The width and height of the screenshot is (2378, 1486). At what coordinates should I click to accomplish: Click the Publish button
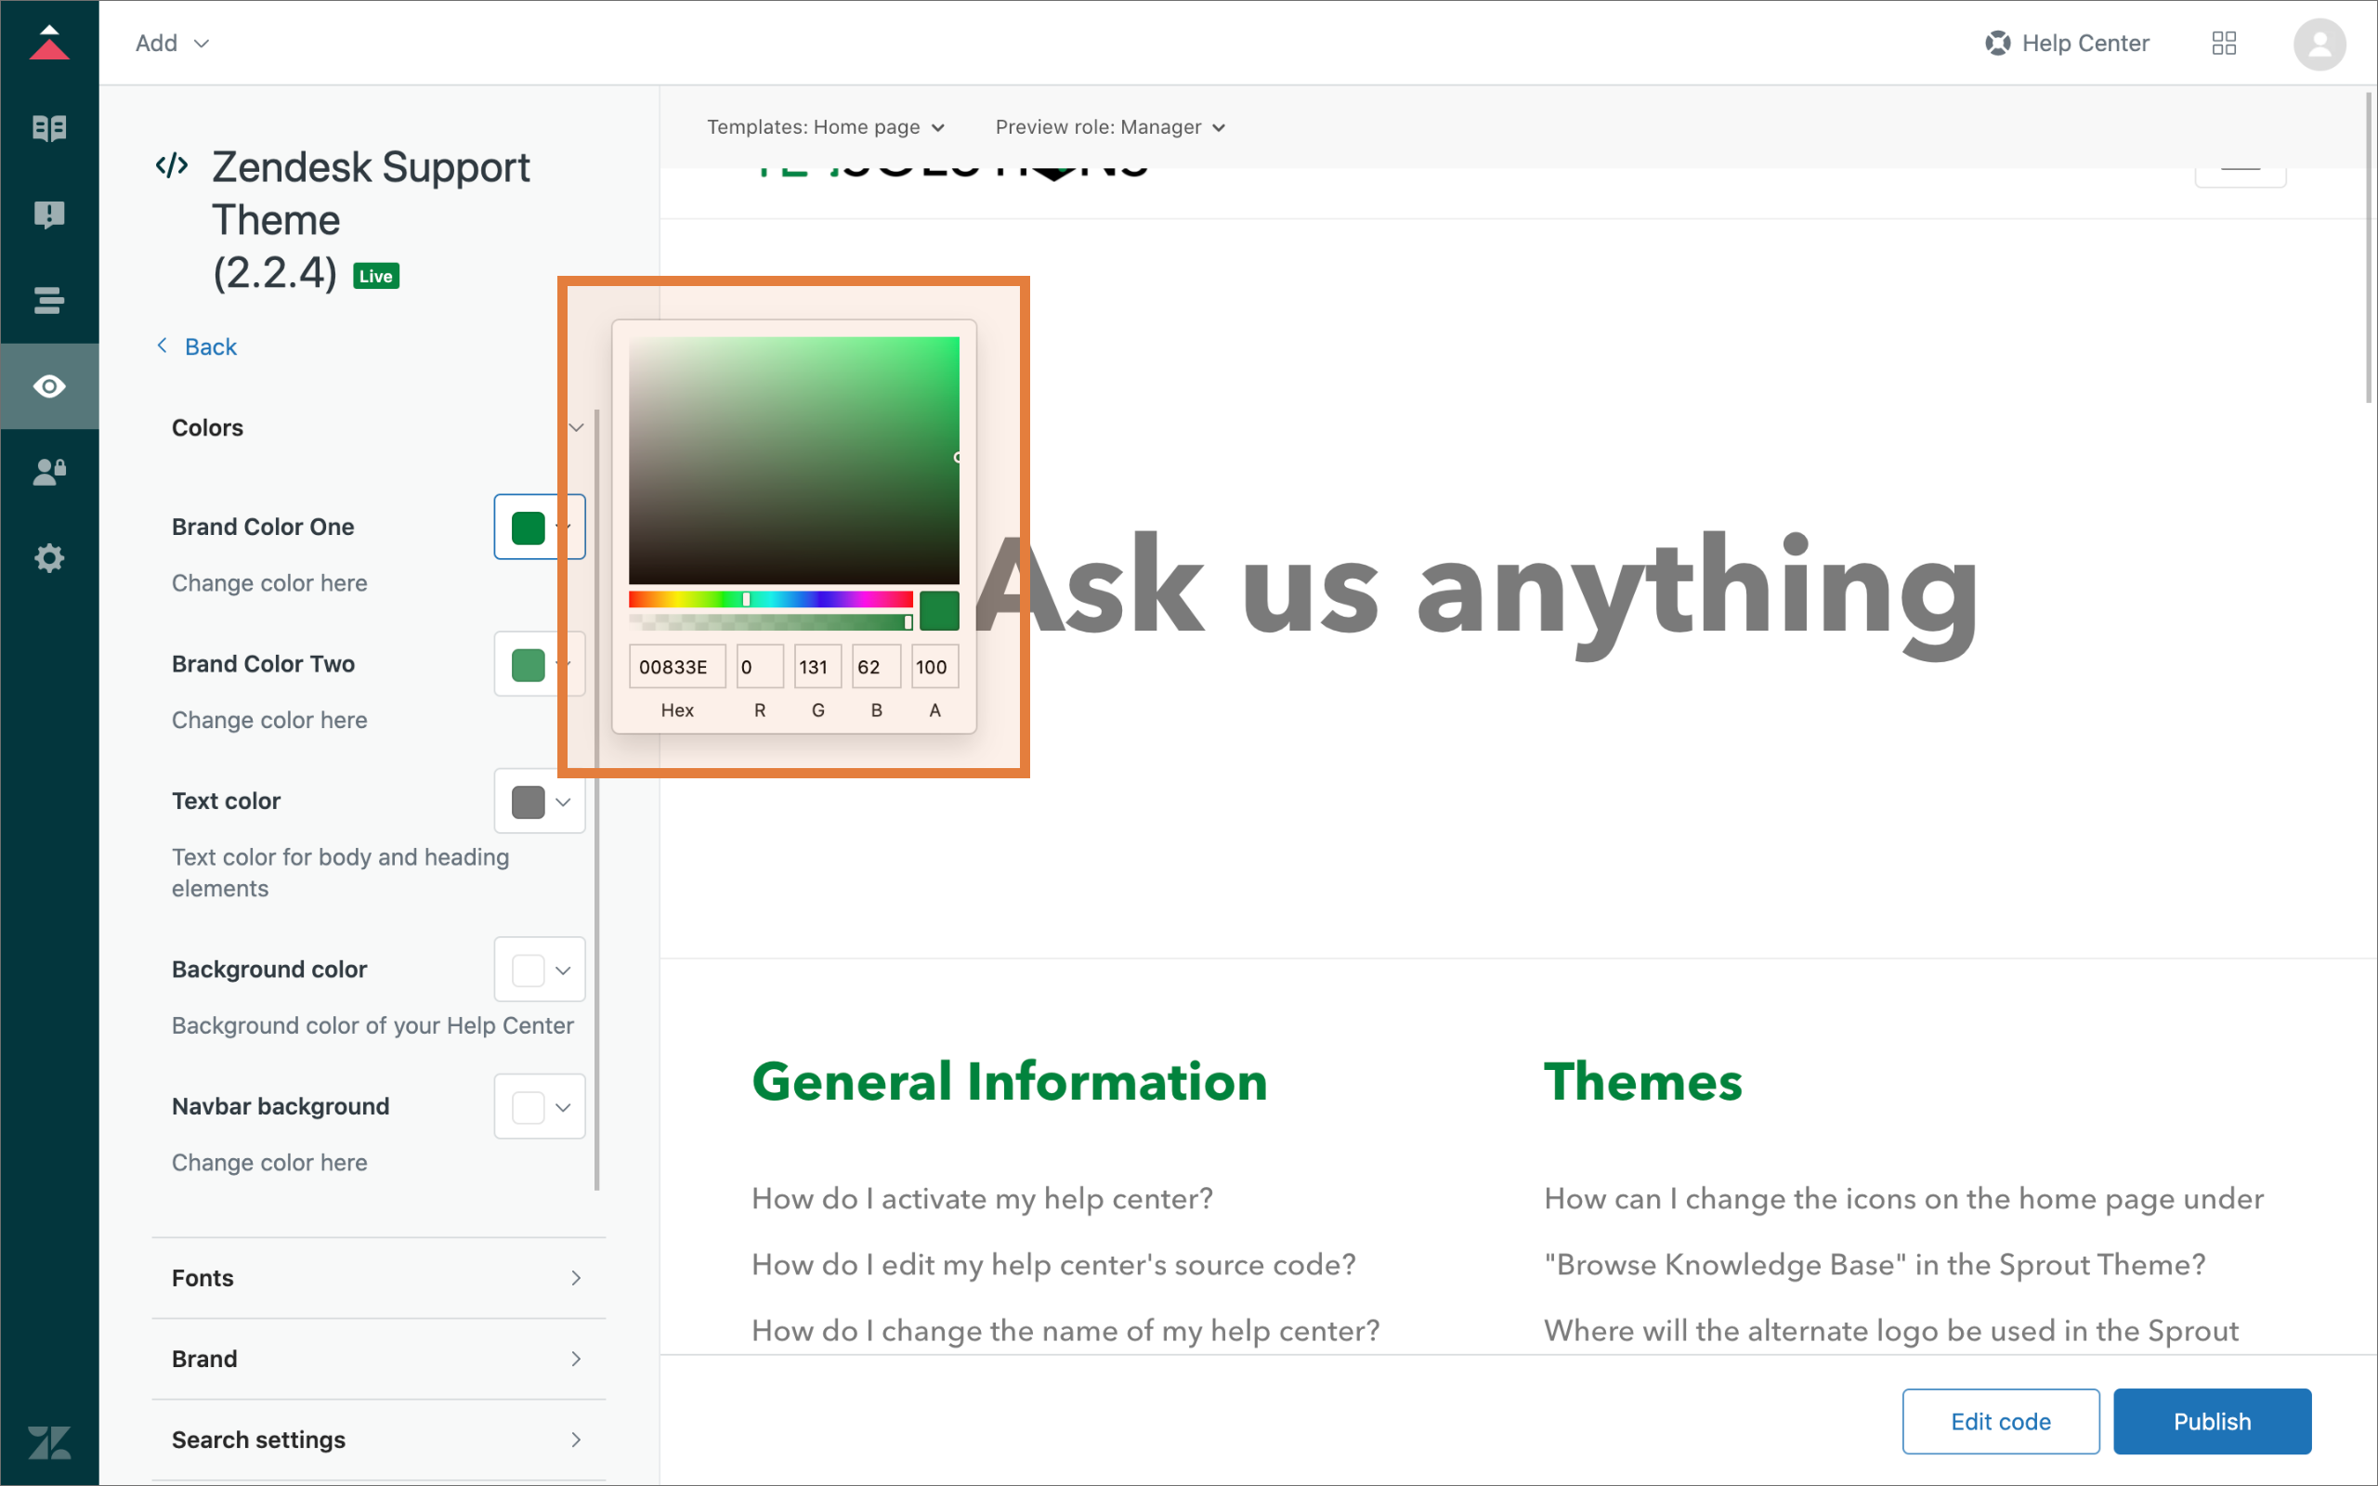(2211, 1421)
